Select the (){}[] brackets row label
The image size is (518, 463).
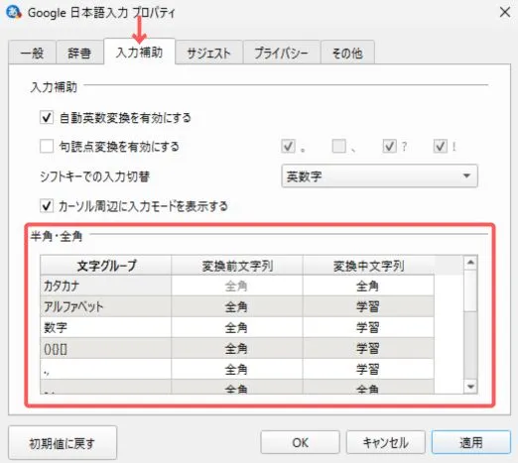(x=106, y=348)
